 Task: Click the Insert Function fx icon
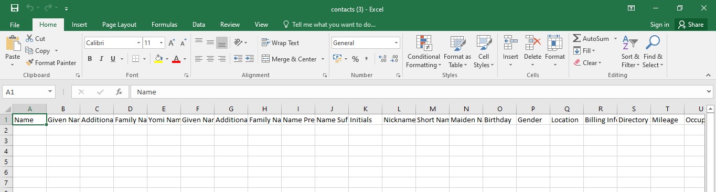(x=119, y=92)
